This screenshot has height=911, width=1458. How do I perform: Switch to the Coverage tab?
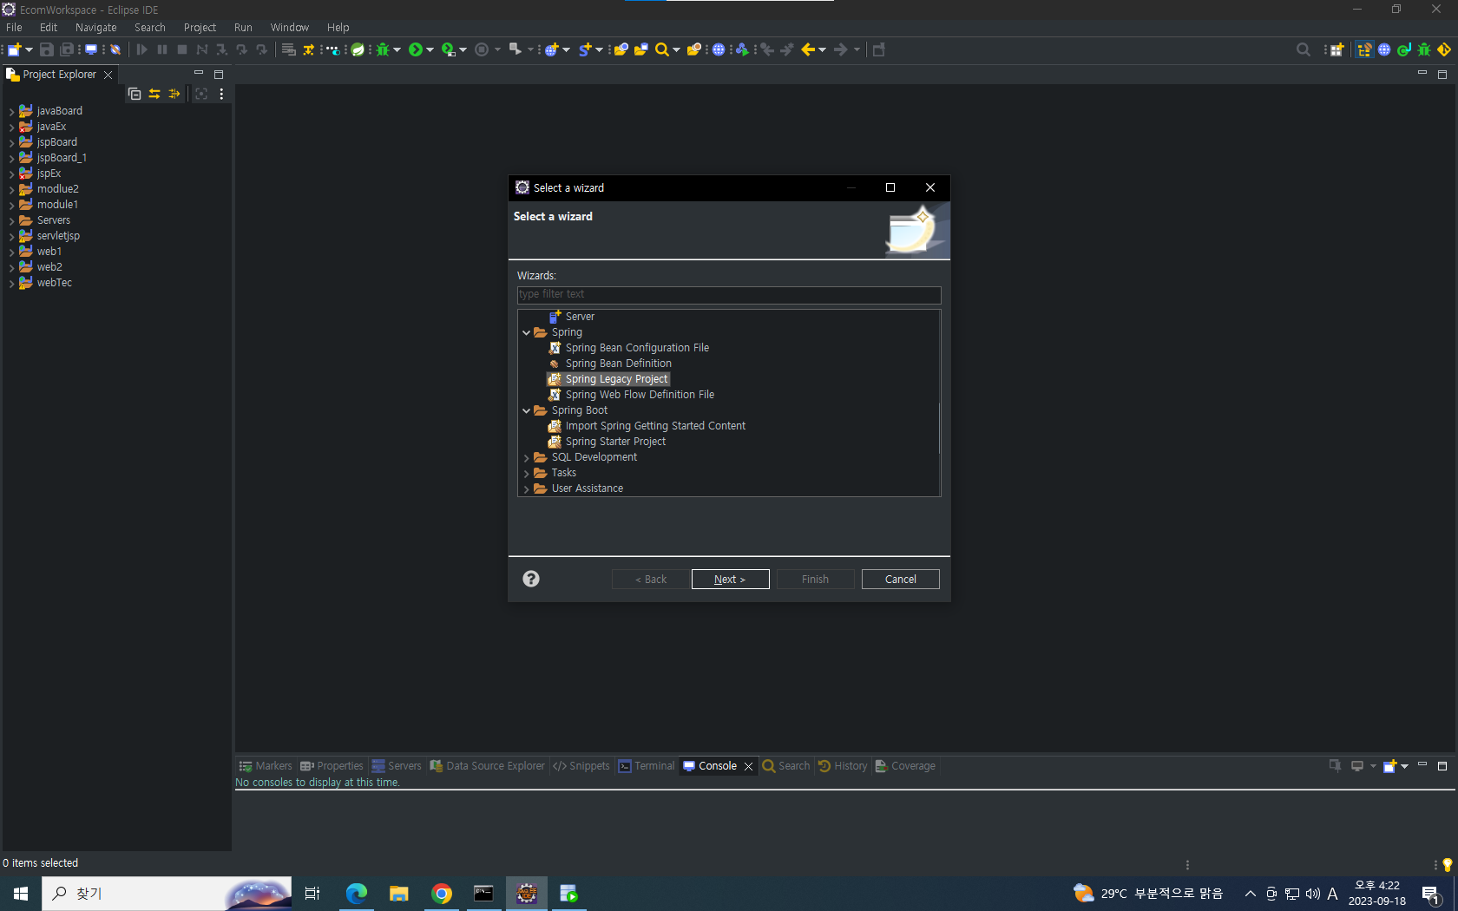pyautogui.click(x=905, y=766)
